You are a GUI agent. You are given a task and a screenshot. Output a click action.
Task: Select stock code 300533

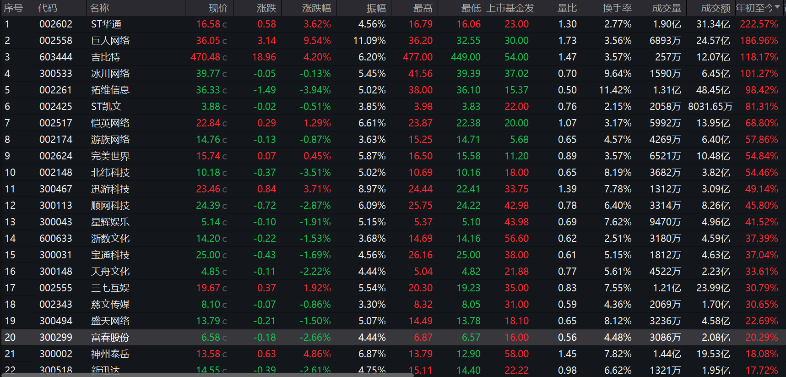point(56,73)
